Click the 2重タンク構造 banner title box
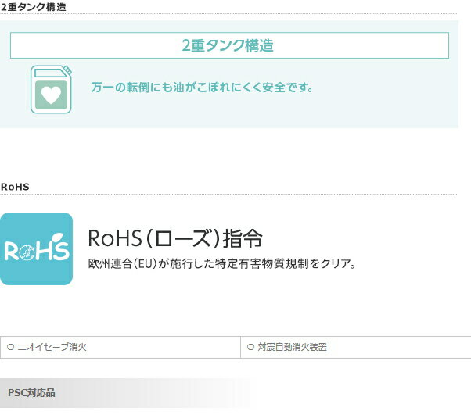471x418 pixels. click(228, 45)
